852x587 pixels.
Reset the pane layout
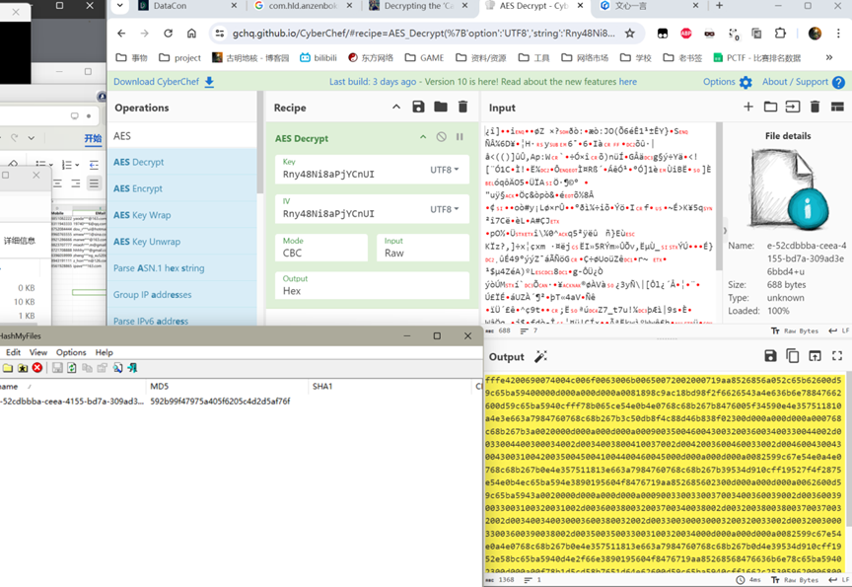(837, 107)
